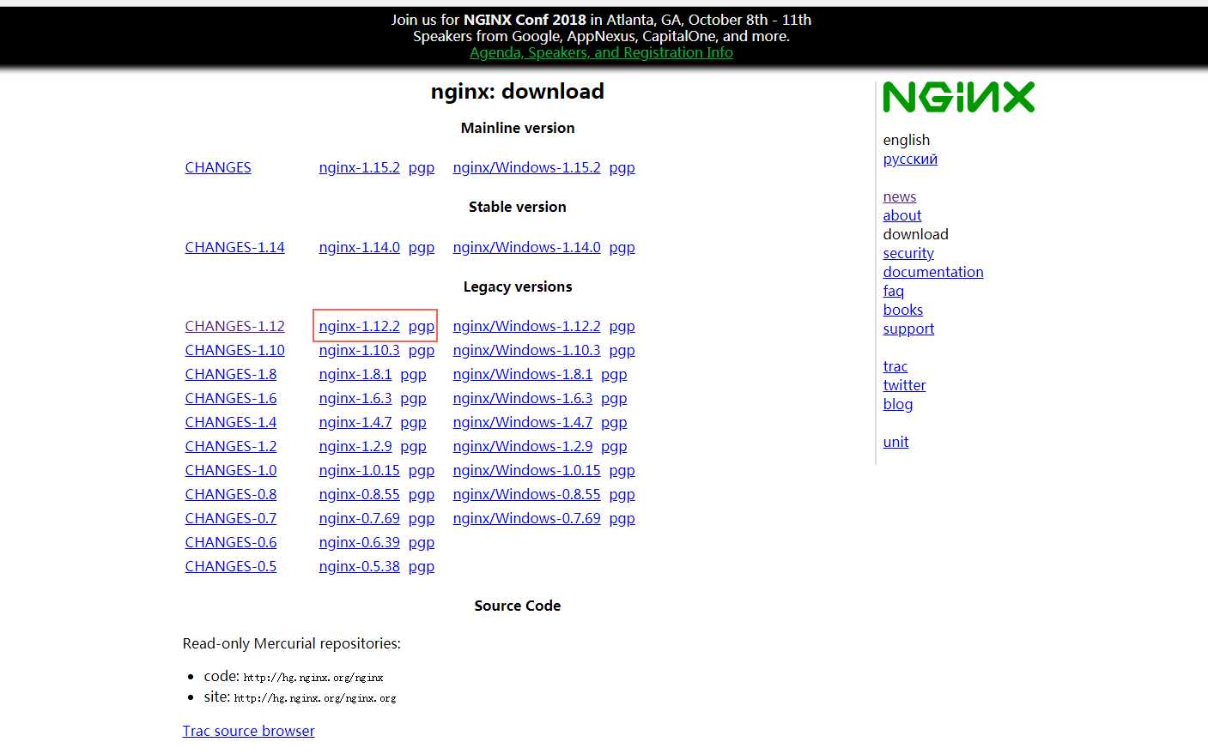This screenshot has width=1208, height=754.
Task: Download nginx-1.4.7 source
Action: point(355,422)
